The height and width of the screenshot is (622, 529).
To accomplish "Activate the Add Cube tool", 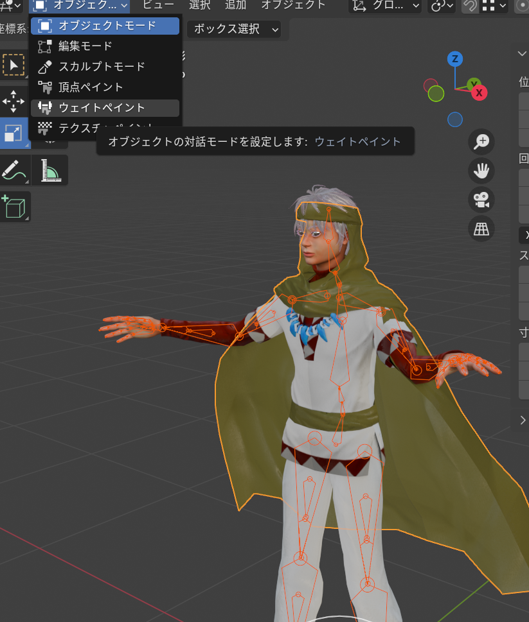I will [x=14, y=206].
